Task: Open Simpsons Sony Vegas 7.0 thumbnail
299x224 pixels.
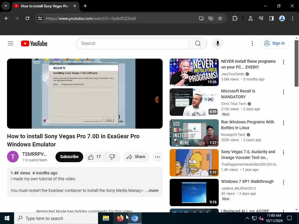Action: [194, 163]
